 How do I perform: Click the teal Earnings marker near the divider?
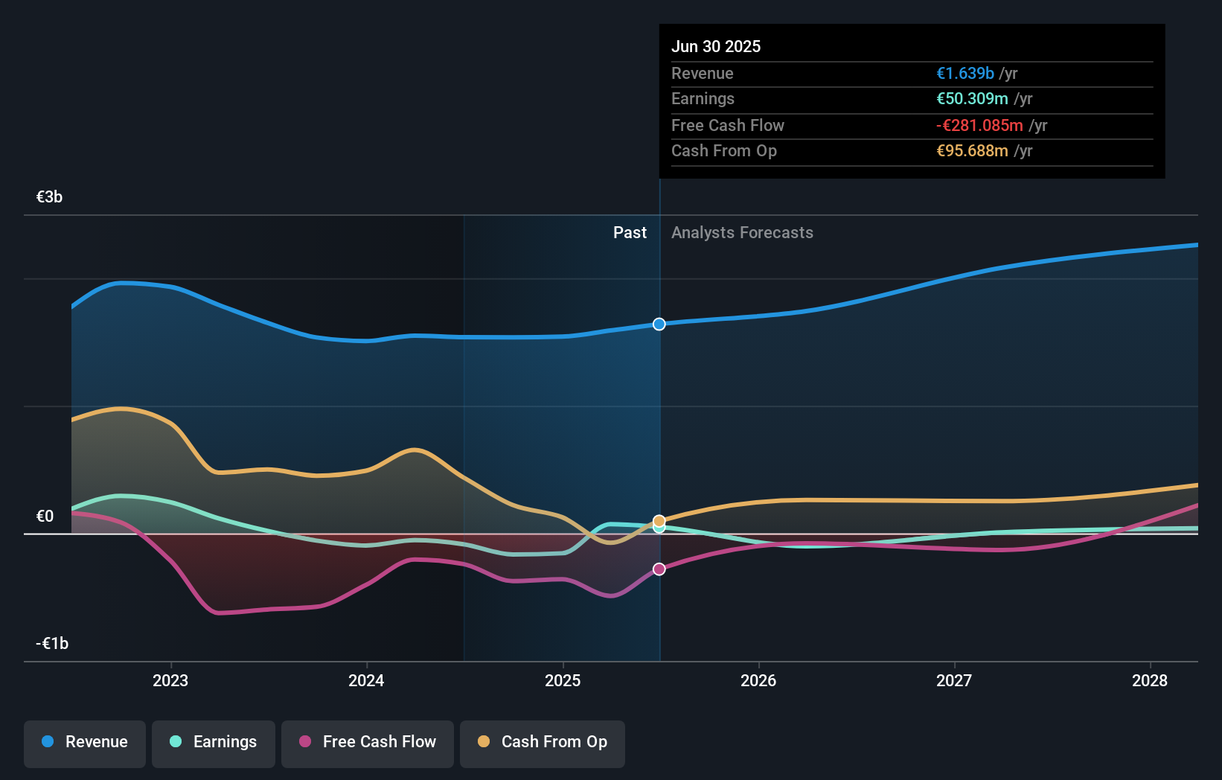658,528
